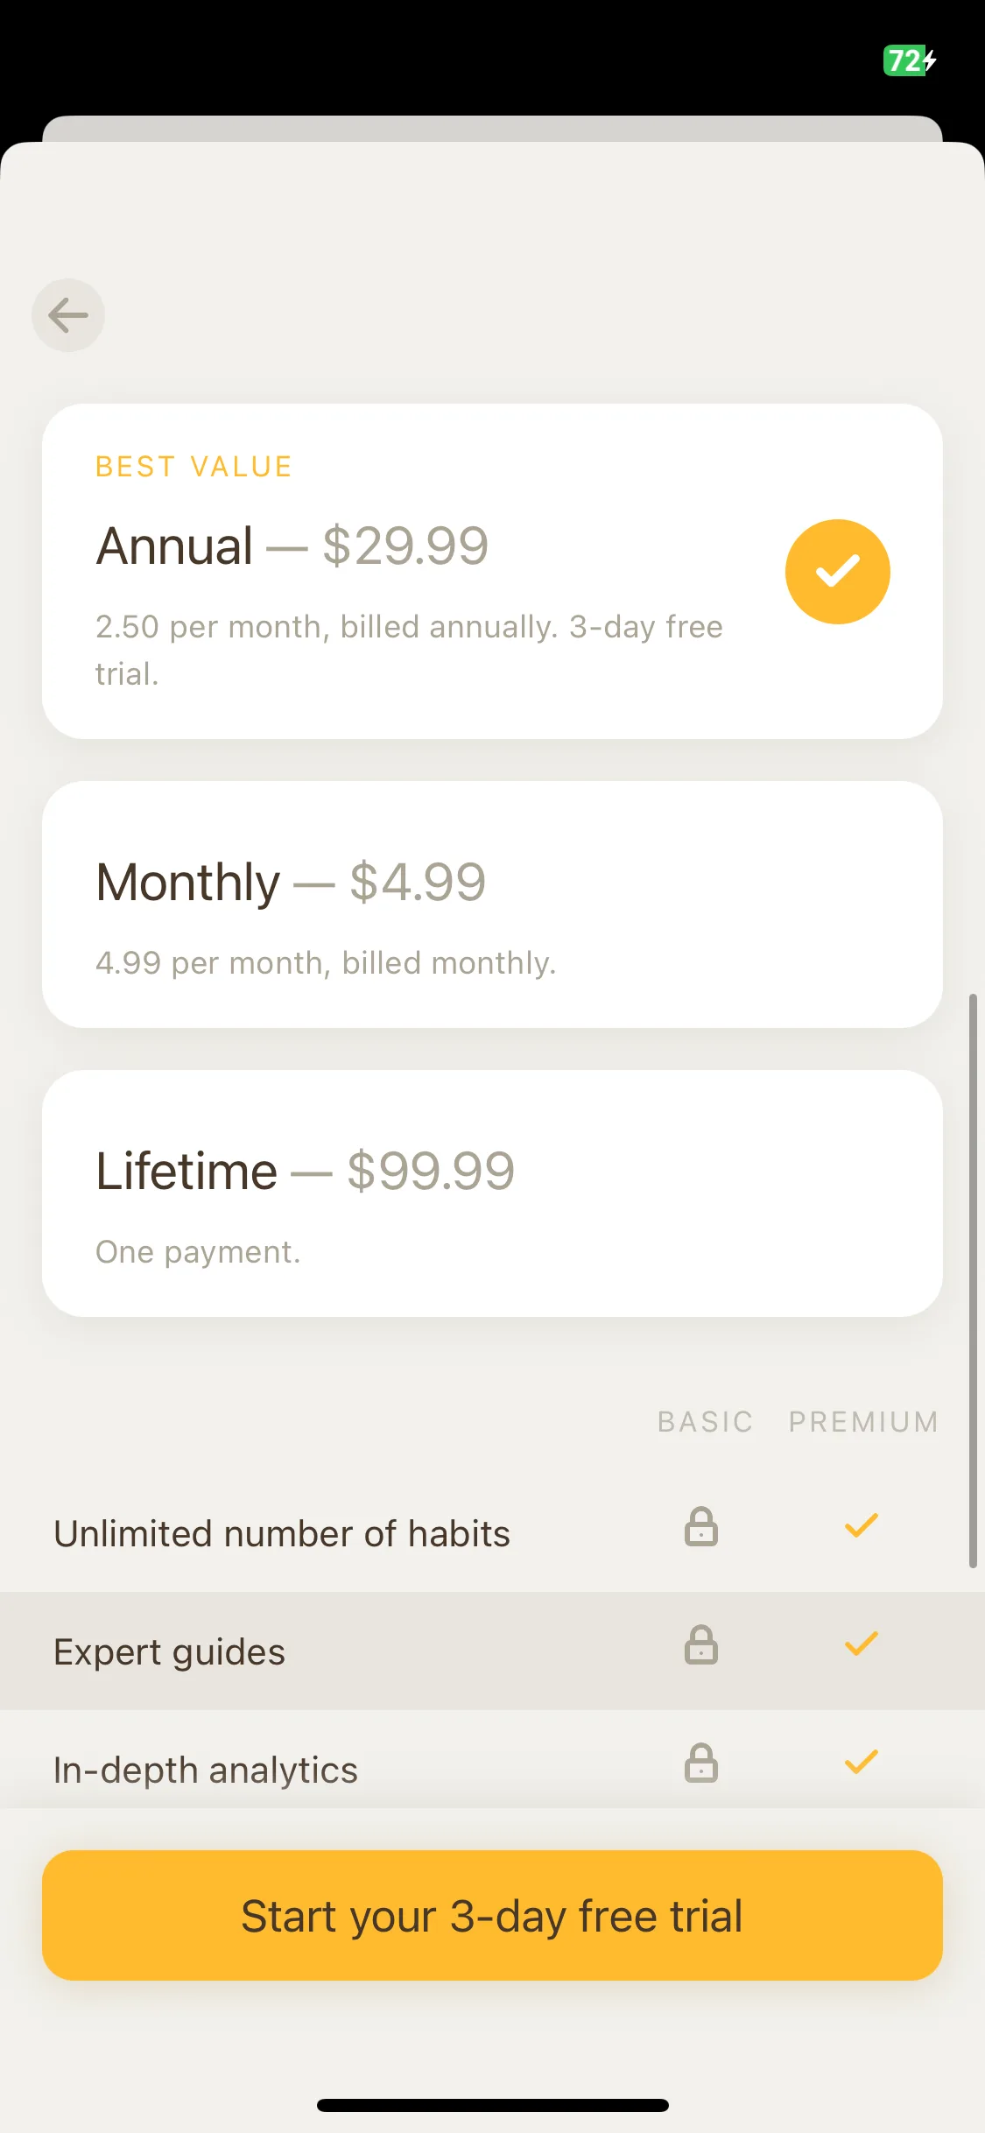This screenshot has height=2133, width=985.
Task: Click the vertical scrollbar on right edge
Action: coord(973,1280)
